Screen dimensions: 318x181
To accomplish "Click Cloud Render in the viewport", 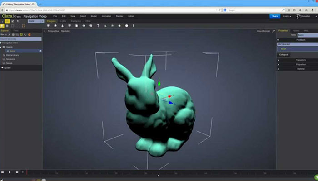I will [263, 31].
